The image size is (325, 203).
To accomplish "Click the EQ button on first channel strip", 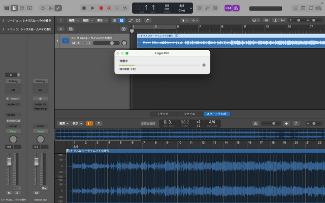I will [x=13, y=89].
